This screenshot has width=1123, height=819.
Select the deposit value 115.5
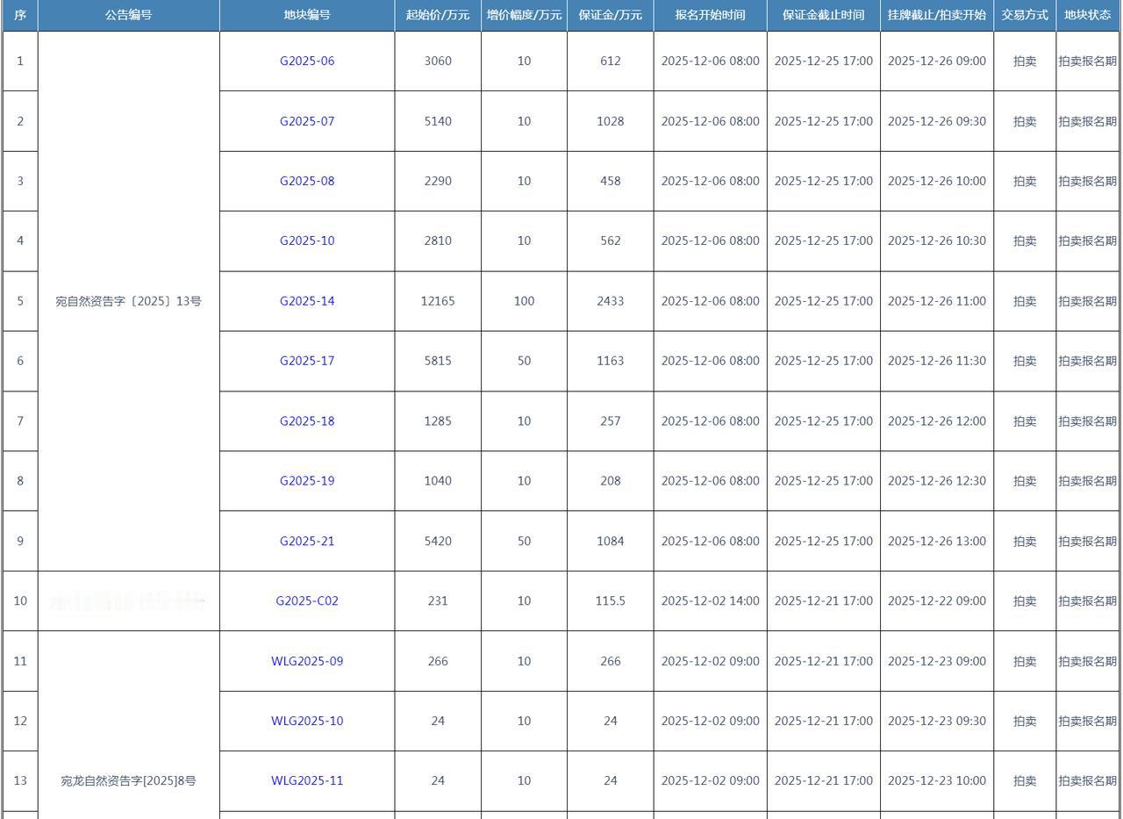(611, 601)
